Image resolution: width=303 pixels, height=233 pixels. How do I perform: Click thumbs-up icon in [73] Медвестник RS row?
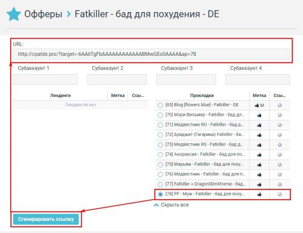259,145
